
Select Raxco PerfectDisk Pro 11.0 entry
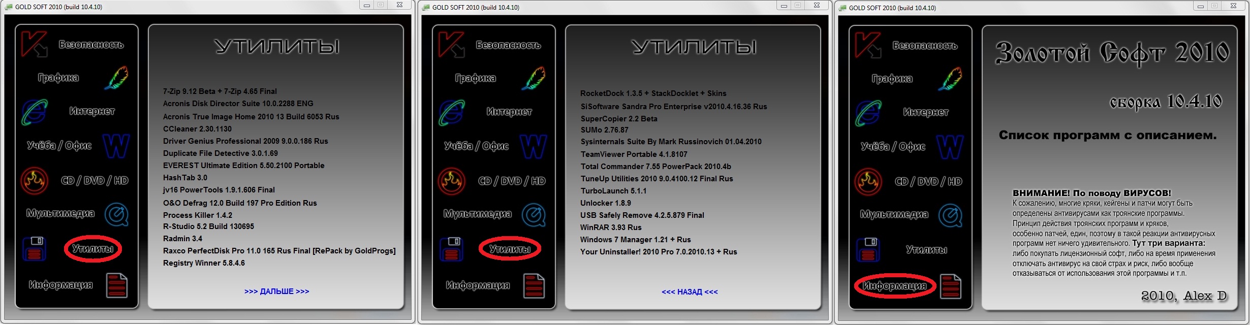coord(279,251)
